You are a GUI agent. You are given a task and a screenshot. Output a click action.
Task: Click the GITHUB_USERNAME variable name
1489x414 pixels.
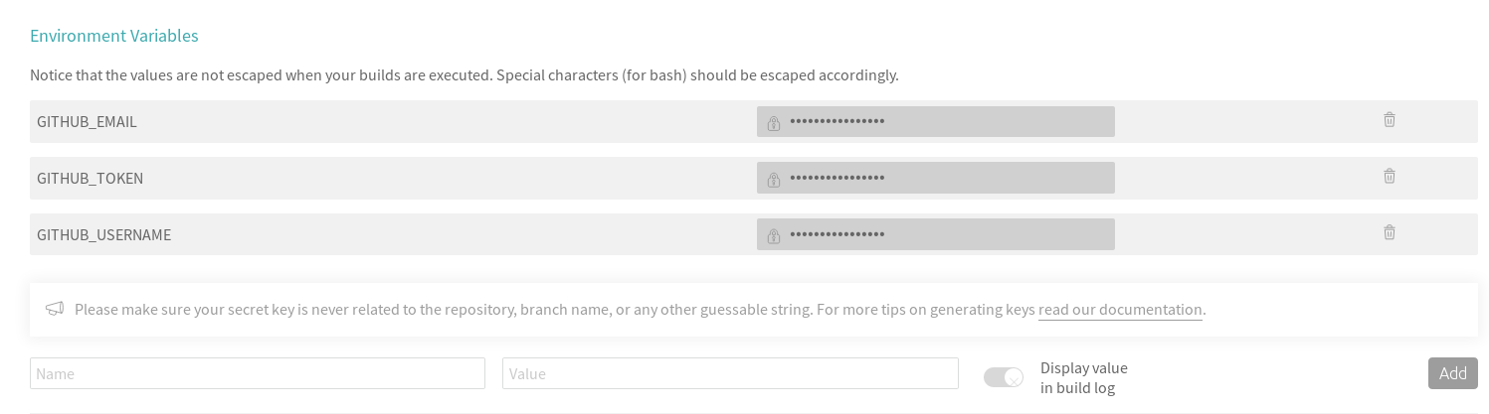(x=103, y=235)
